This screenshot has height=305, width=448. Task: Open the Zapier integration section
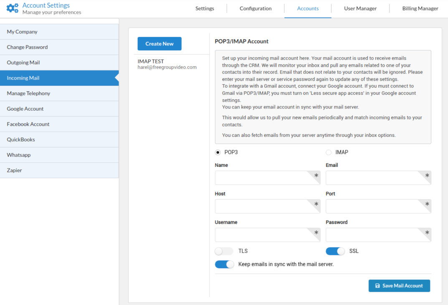pos(15,170)
